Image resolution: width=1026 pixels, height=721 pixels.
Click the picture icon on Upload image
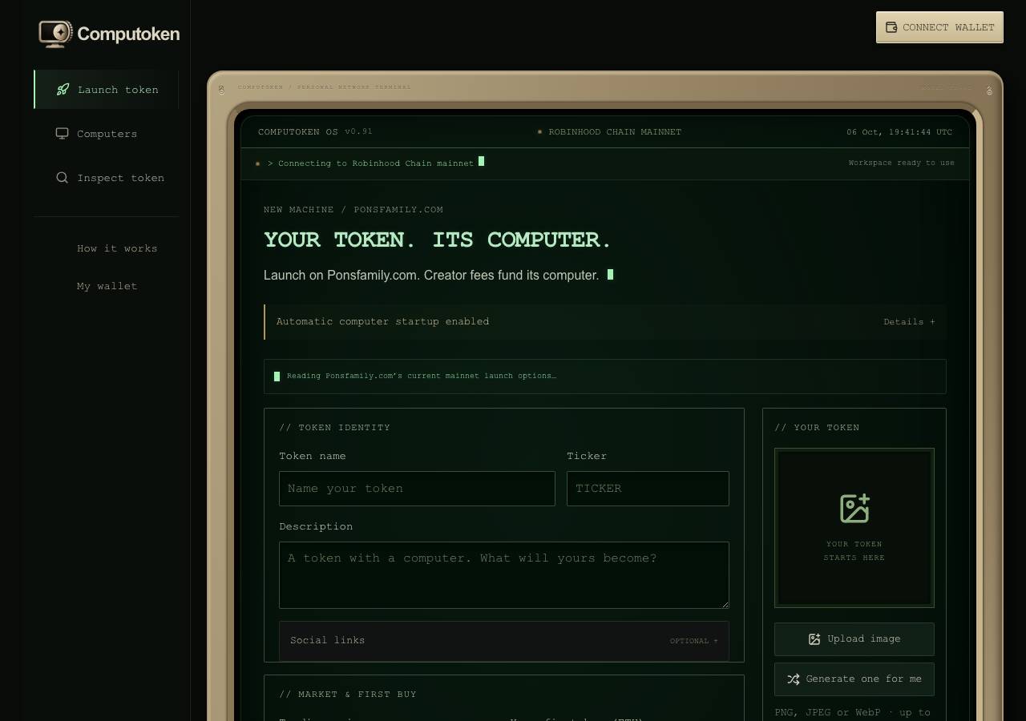(814, 639)
